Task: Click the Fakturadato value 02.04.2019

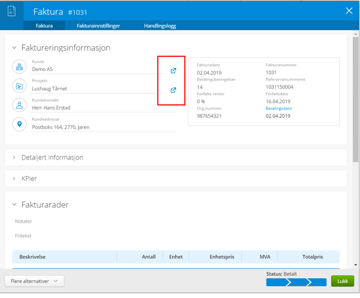Action: click(x=209, y=73)
